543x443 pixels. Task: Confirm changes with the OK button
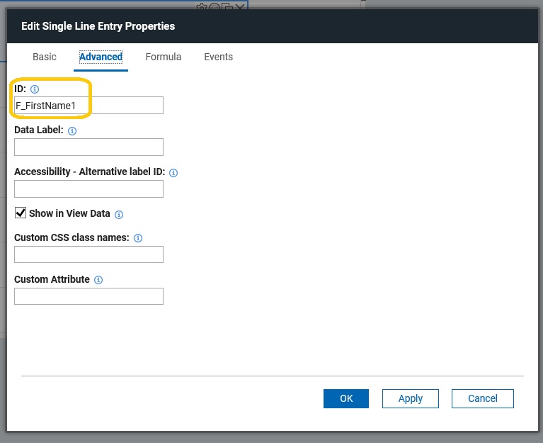coord(346,398)
